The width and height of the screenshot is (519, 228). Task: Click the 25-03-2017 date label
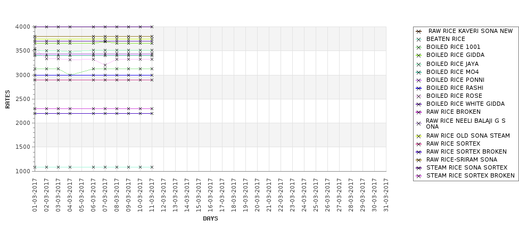(x=316, y=195)
